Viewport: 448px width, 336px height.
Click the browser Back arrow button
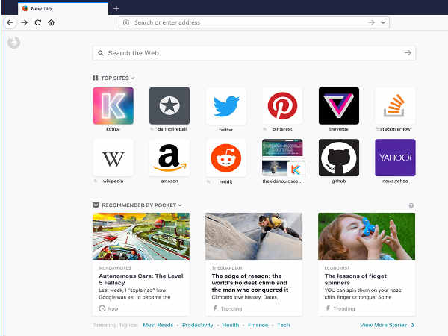point(10,22)
